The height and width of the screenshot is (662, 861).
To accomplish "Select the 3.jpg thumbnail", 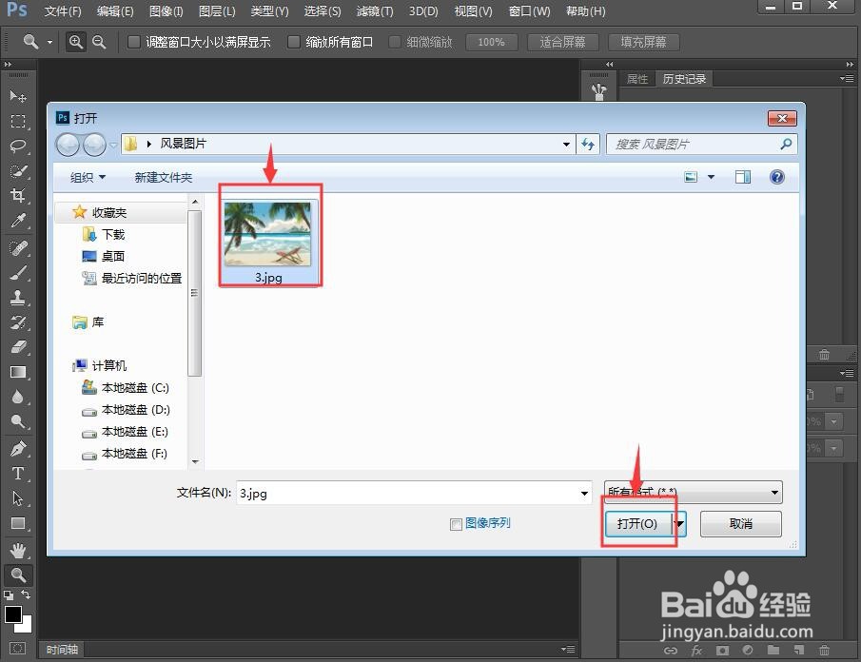I will click(270, 231).
